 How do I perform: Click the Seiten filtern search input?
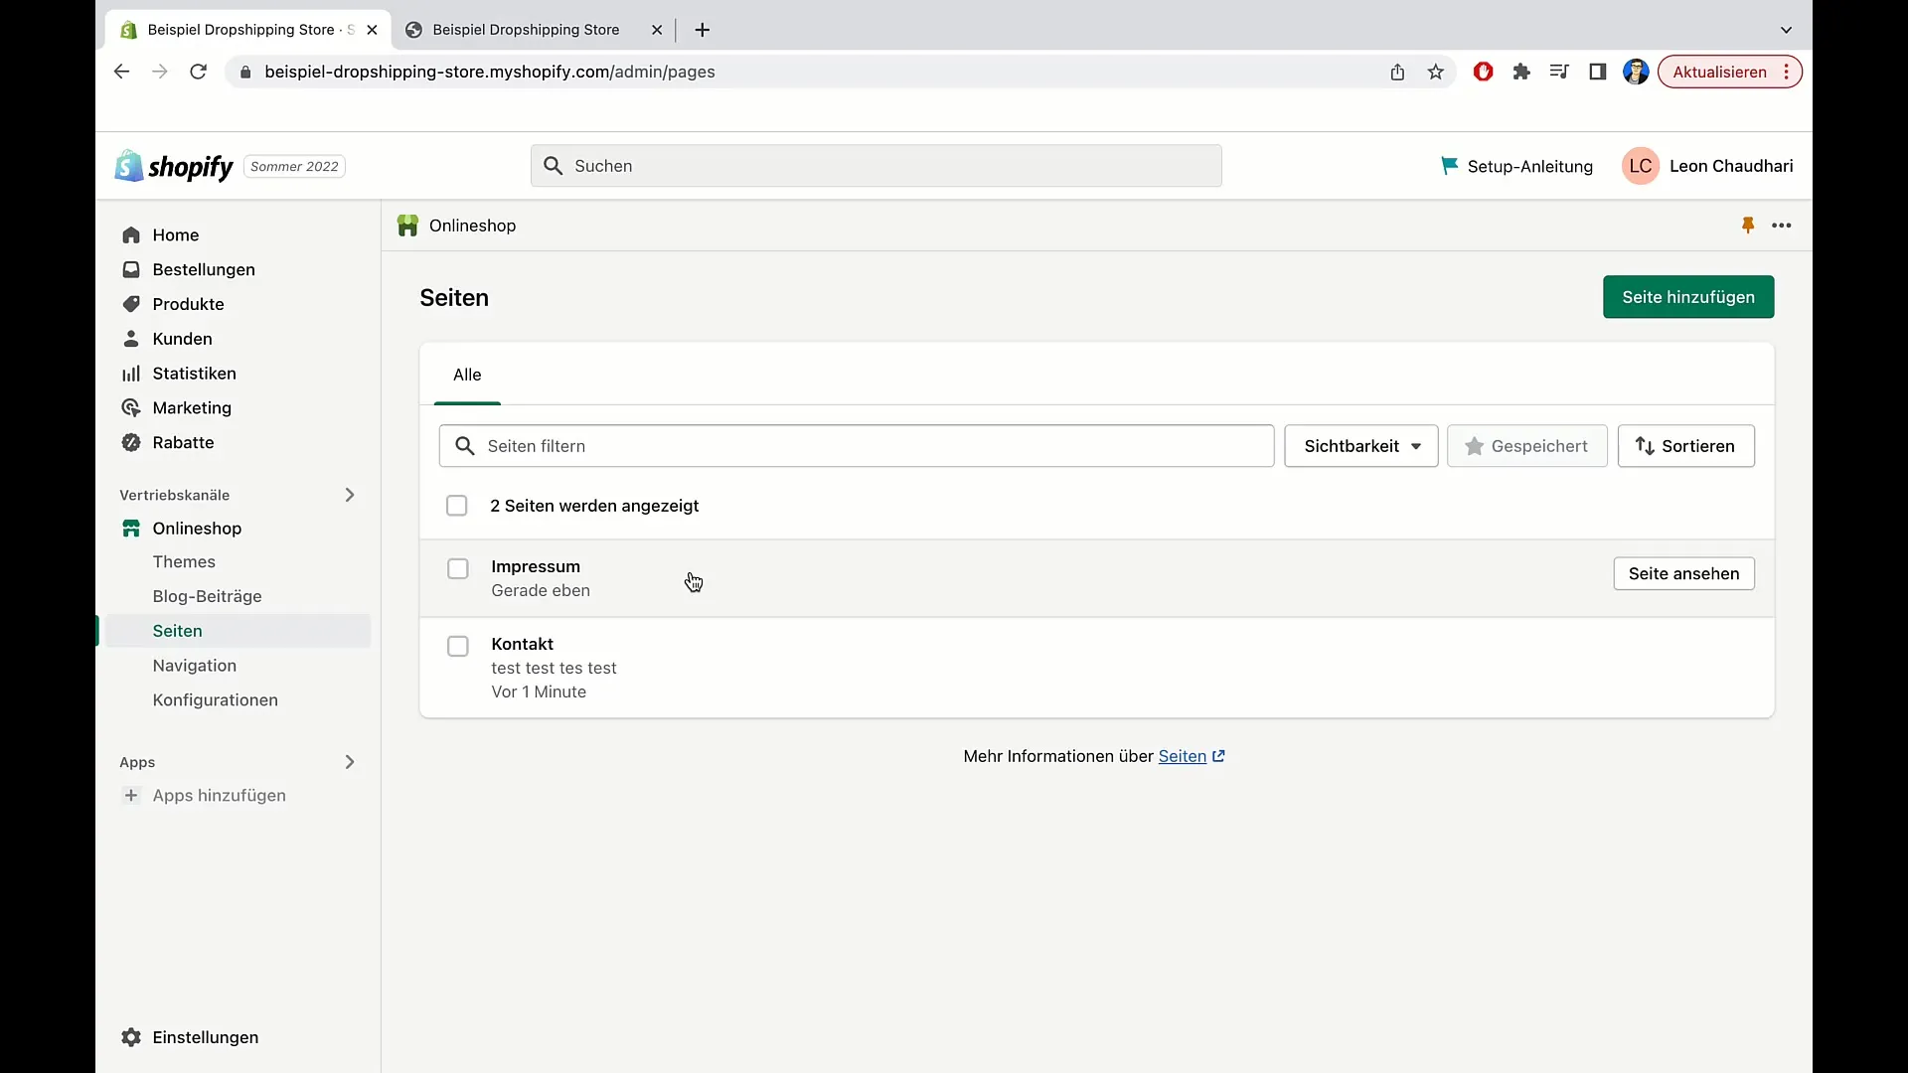tap(856, 445)
